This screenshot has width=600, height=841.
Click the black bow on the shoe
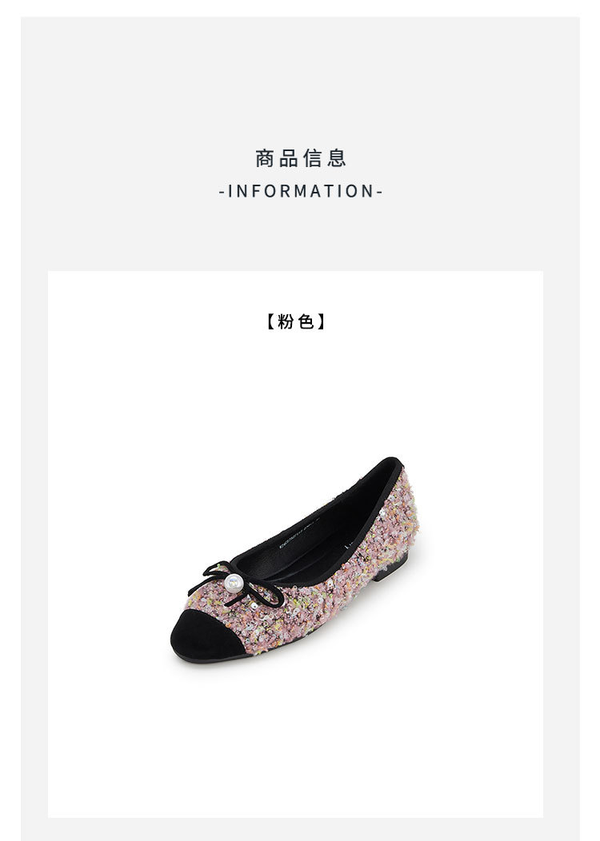234,584
